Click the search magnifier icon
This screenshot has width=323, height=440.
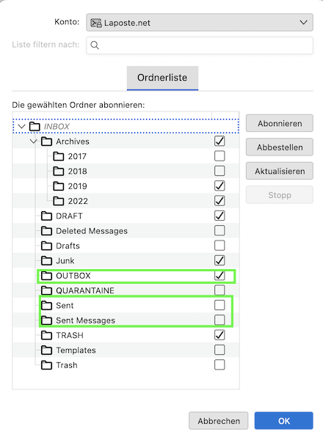[x=95, y=45]
